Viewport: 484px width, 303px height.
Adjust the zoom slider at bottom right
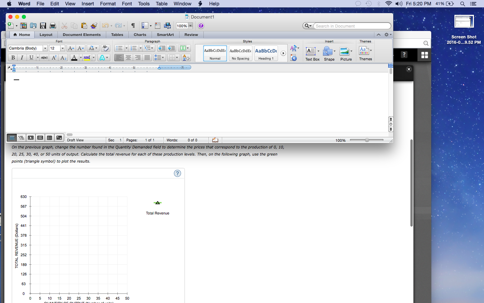pyautogui.click(x=366, y=140)
